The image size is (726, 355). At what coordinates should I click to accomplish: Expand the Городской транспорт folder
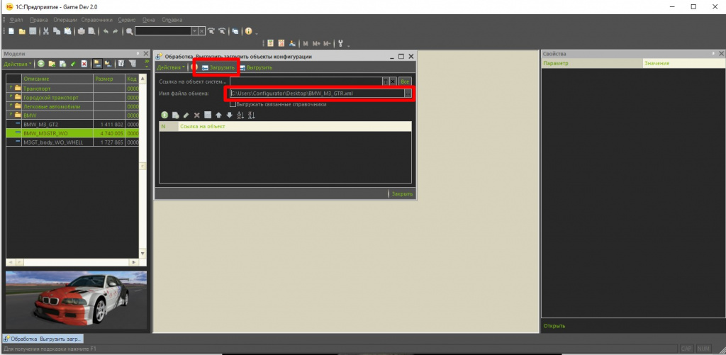pyautogui.click(x=11, y=97)
